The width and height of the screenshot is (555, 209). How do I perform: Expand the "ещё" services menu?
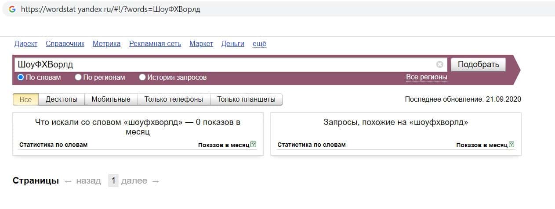259,44
